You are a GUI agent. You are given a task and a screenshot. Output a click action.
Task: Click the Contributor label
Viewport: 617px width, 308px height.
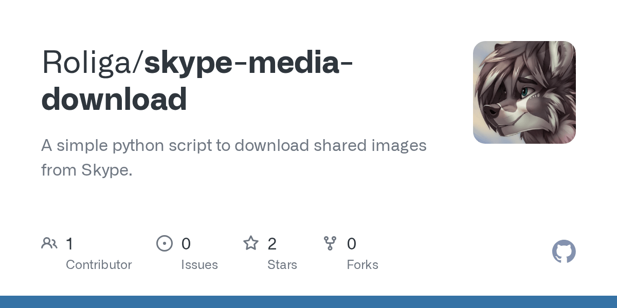99,265
